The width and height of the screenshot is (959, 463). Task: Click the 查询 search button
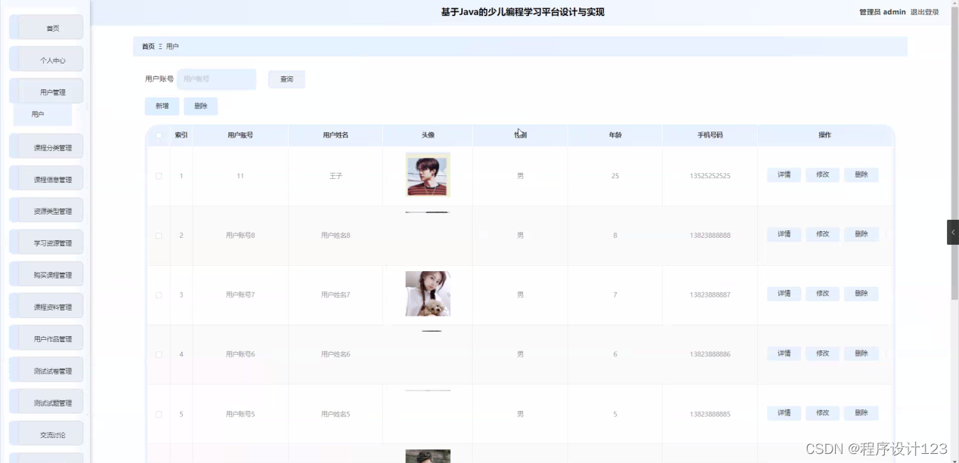click(286, 79)
